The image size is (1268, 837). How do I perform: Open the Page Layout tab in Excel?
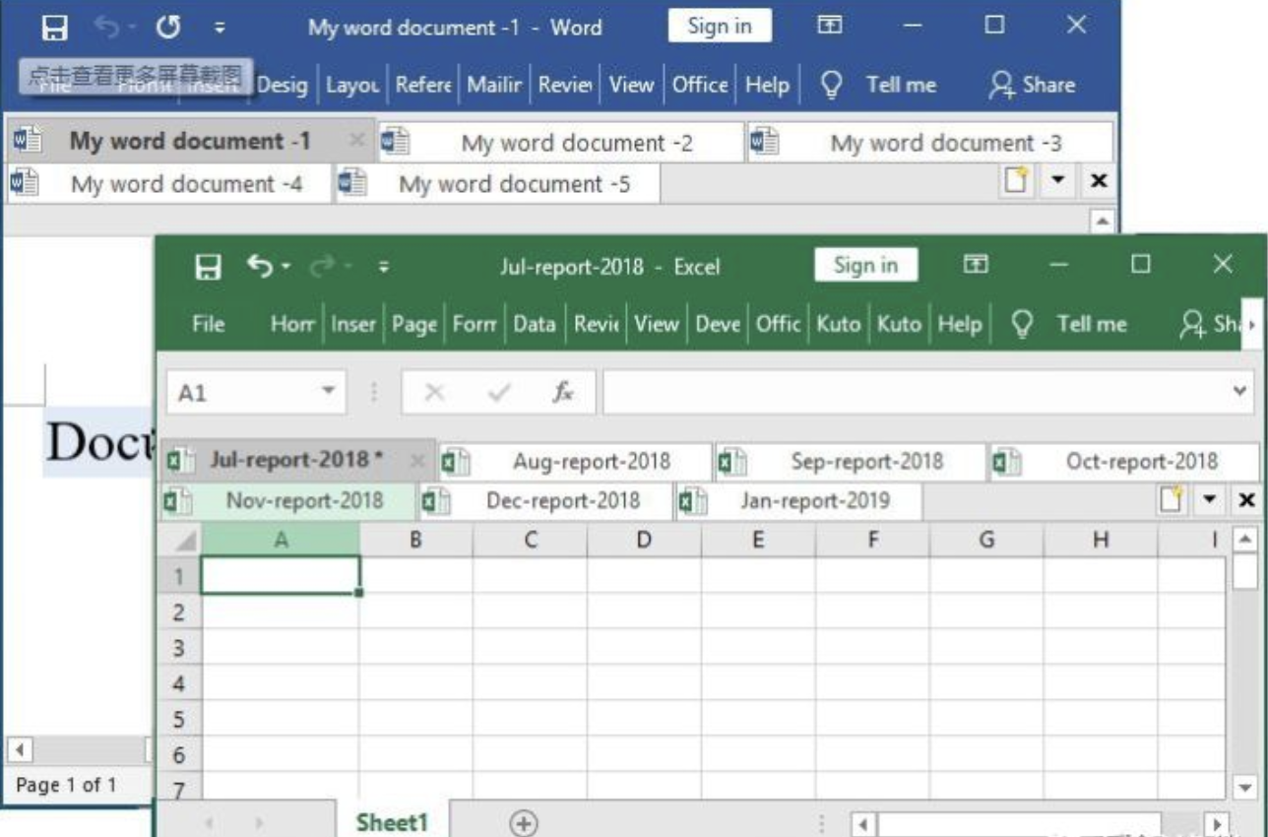[414, 324]
